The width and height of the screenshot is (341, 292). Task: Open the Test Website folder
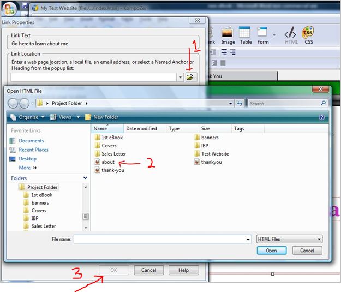pyautogui.click(x=214, y=154)
